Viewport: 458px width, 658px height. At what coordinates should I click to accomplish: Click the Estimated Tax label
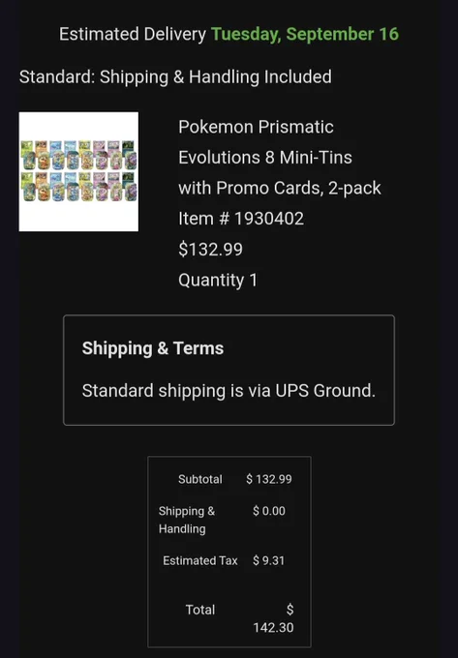[200, 560]
